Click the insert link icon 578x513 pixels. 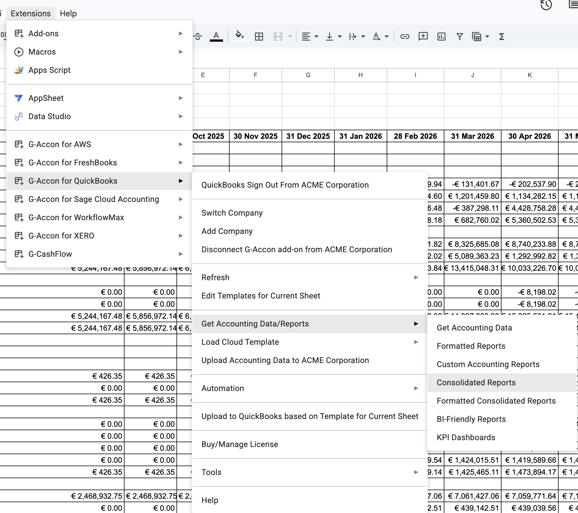pyautogui.click(x=405, y=37)
